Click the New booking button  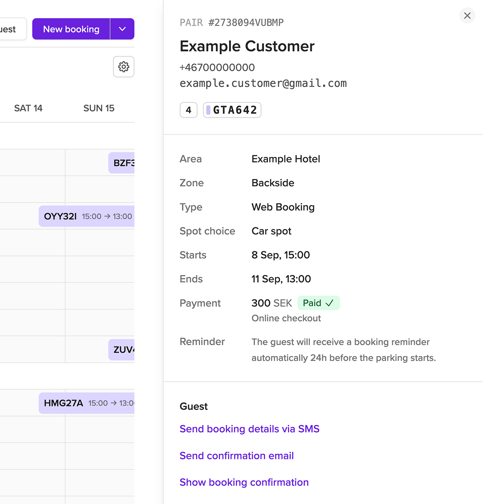71,29
